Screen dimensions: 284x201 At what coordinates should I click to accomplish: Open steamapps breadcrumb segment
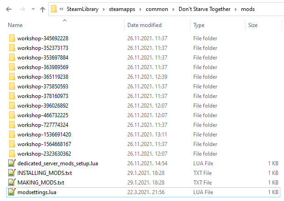122,9
